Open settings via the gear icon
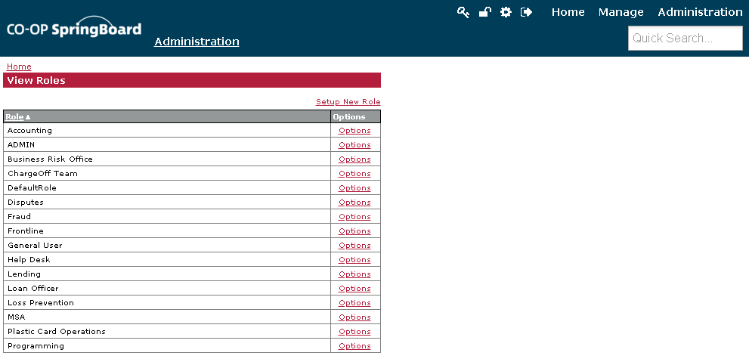 click(506, 12)
